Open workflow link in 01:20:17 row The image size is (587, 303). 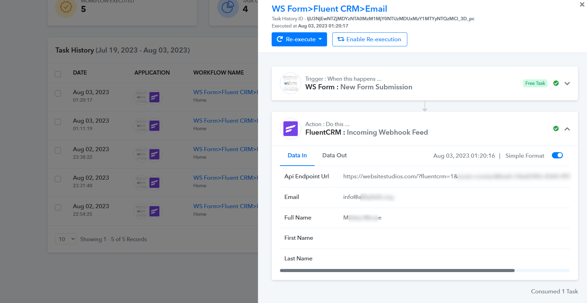pyautogui.click(x=226, y=92)
